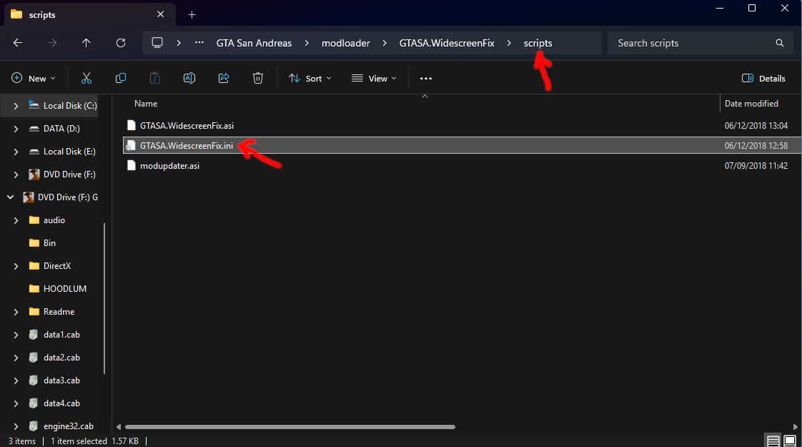Select data2.cab in sidebar
802x447 pixels.
coord(62,358)
